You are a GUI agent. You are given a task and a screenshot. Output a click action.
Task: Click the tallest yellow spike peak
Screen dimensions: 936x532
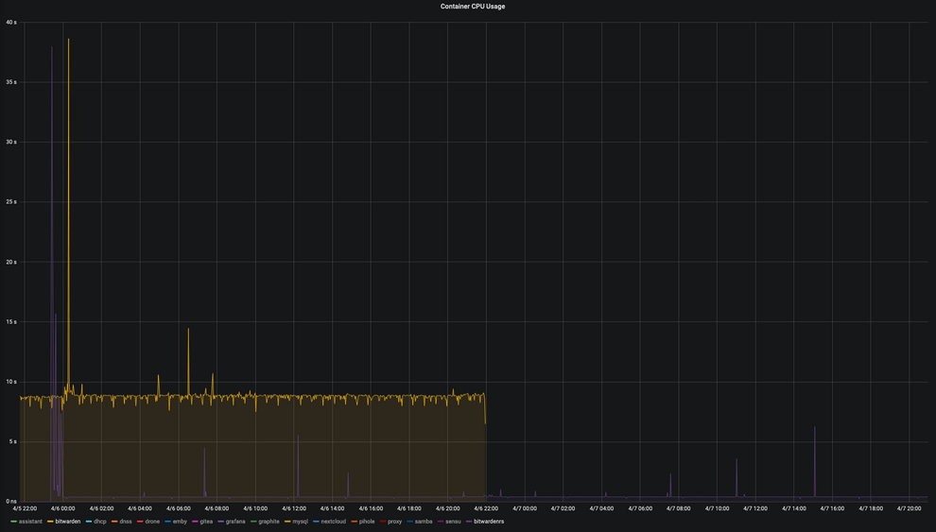[68, 40]
